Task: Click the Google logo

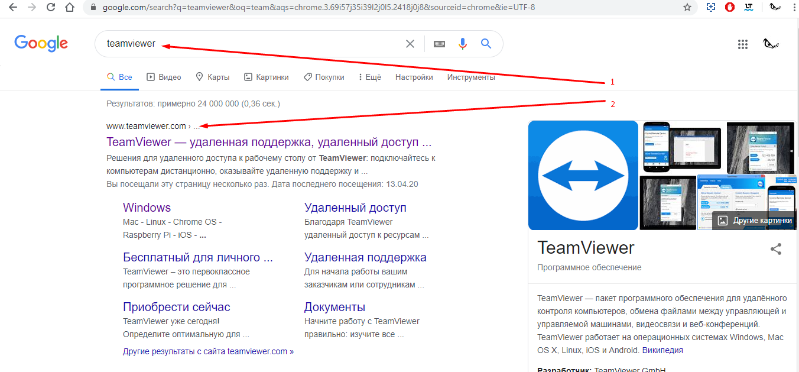Action: (x=41, y=43)
